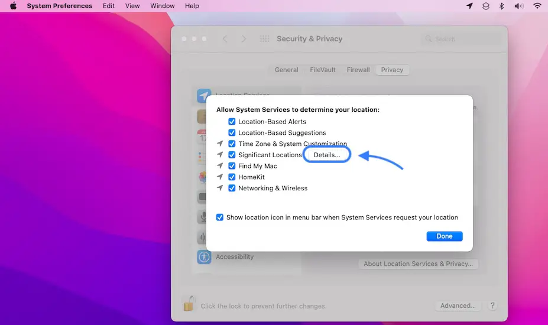Open the Bluetooth status icon
This screenshot has width=548, height=325.
[x=502, y=6]
